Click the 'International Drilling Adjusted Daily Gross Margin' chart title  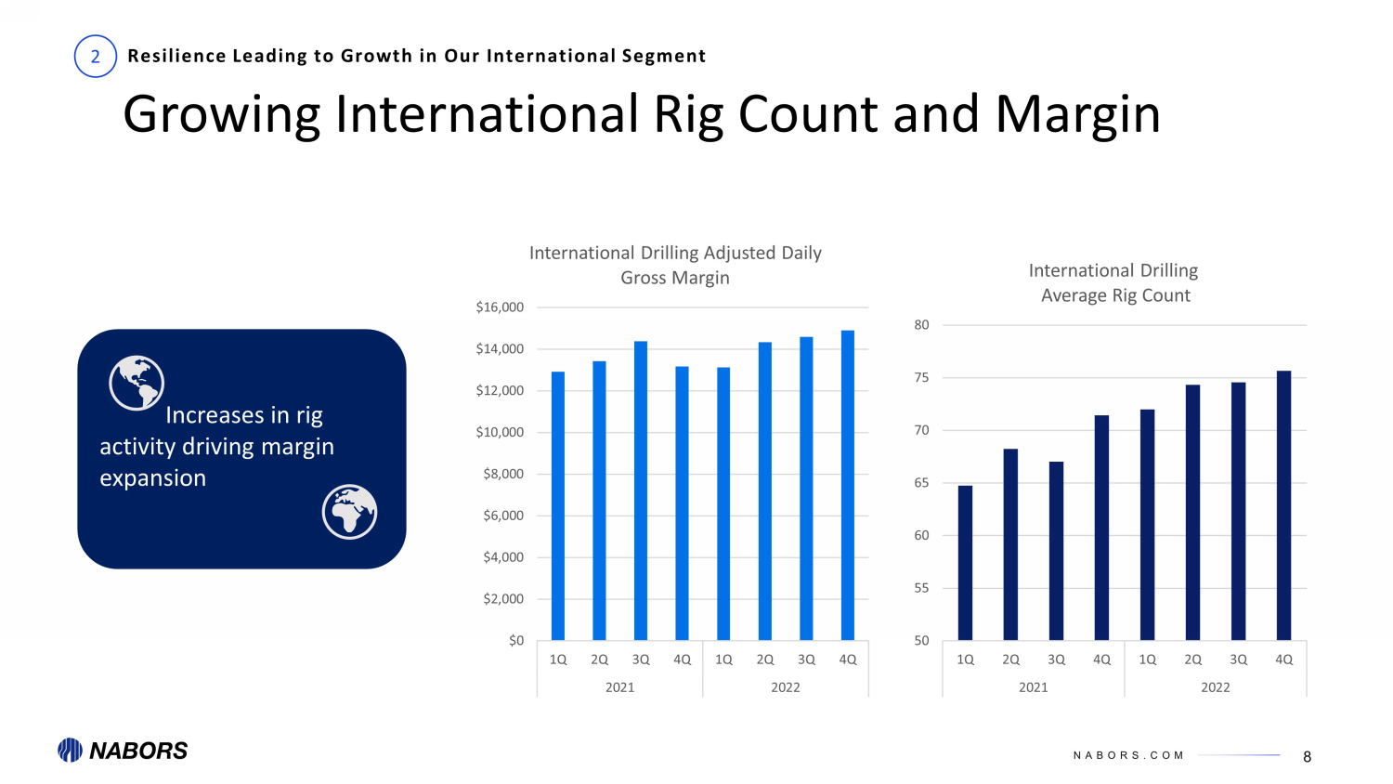[675, 265]
